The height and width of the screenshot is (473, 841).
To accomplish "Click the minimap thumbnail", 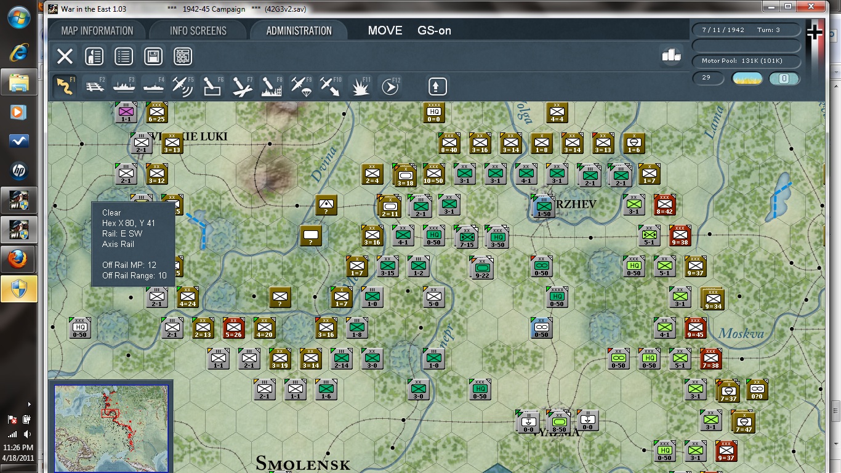I will [x=111, y=428].
